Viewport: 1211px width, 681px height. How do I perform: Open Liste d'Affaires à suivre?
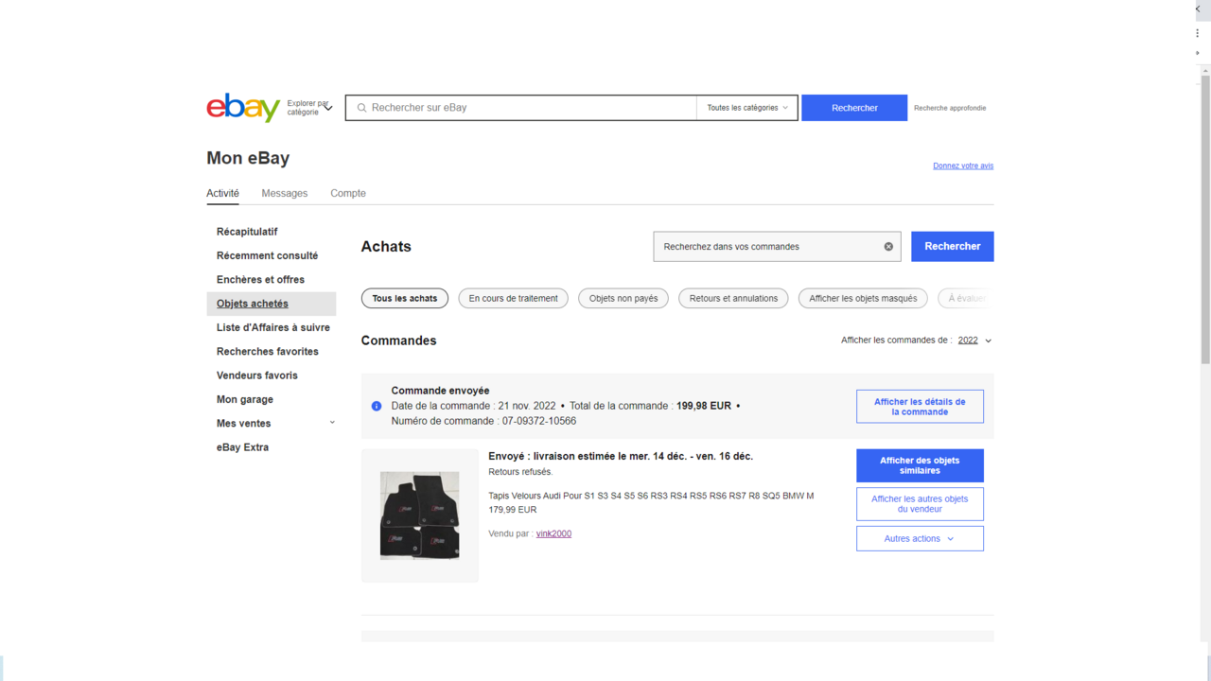pyautogui.click(x=272, y=327)
